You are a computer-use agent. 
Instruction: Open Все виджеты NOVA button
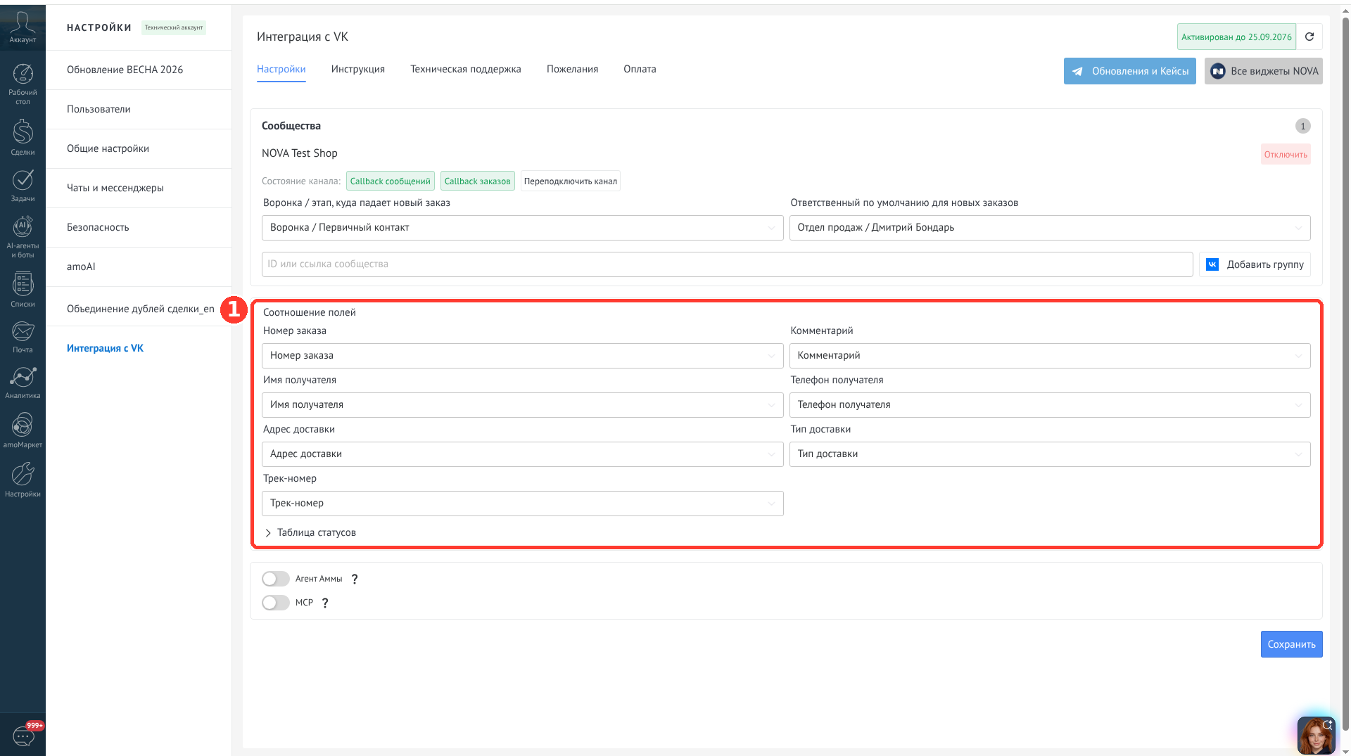pos(1263,71)
